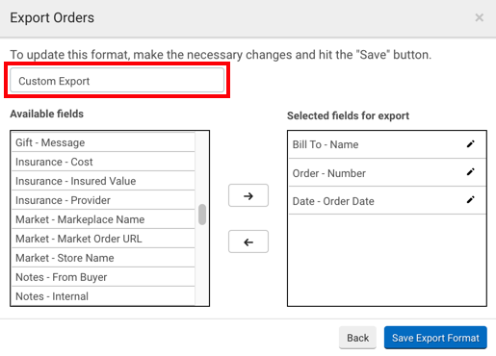The width and height of the screenshot is (496, 356).
Task: Select Notes - From Buyer field
Action: 103,277
